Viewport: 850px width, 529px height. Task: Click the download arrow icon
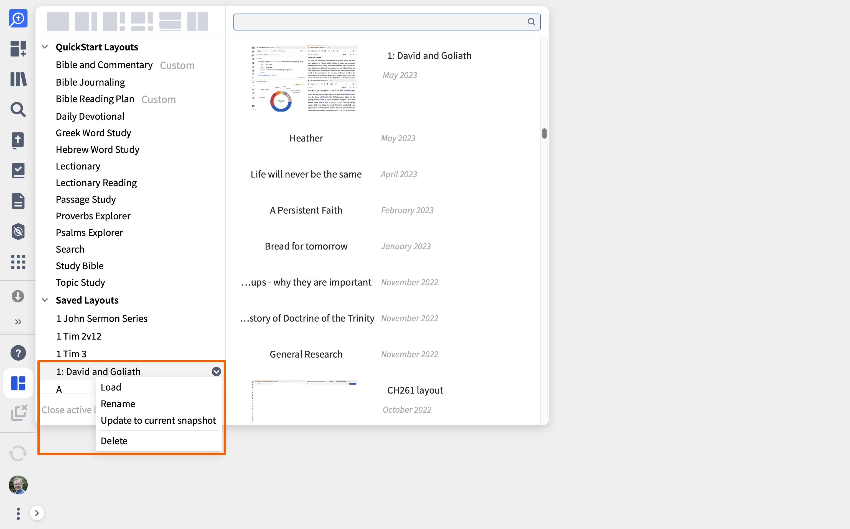click(18, 296)
